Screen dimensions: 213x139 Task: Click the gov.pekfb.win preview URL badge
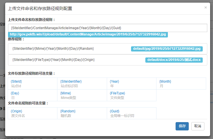(88, 34)
